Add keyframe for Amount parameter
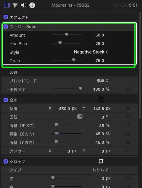 pos(128,35)
